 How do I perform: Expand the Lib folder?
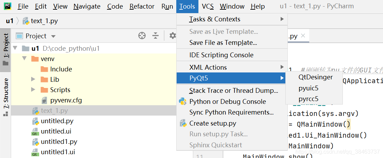[34, 79]
